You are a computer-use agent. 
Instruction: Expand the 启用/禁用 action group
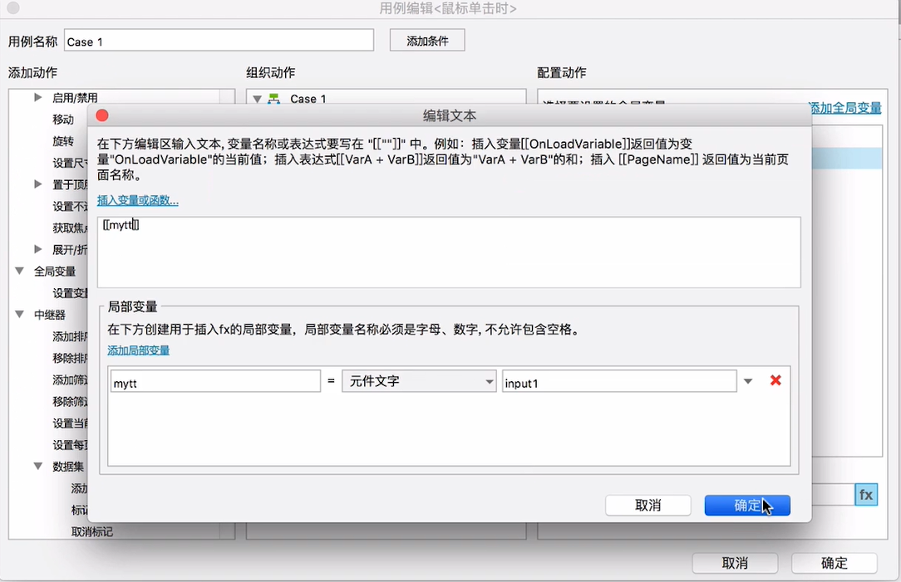click(38, 98)
